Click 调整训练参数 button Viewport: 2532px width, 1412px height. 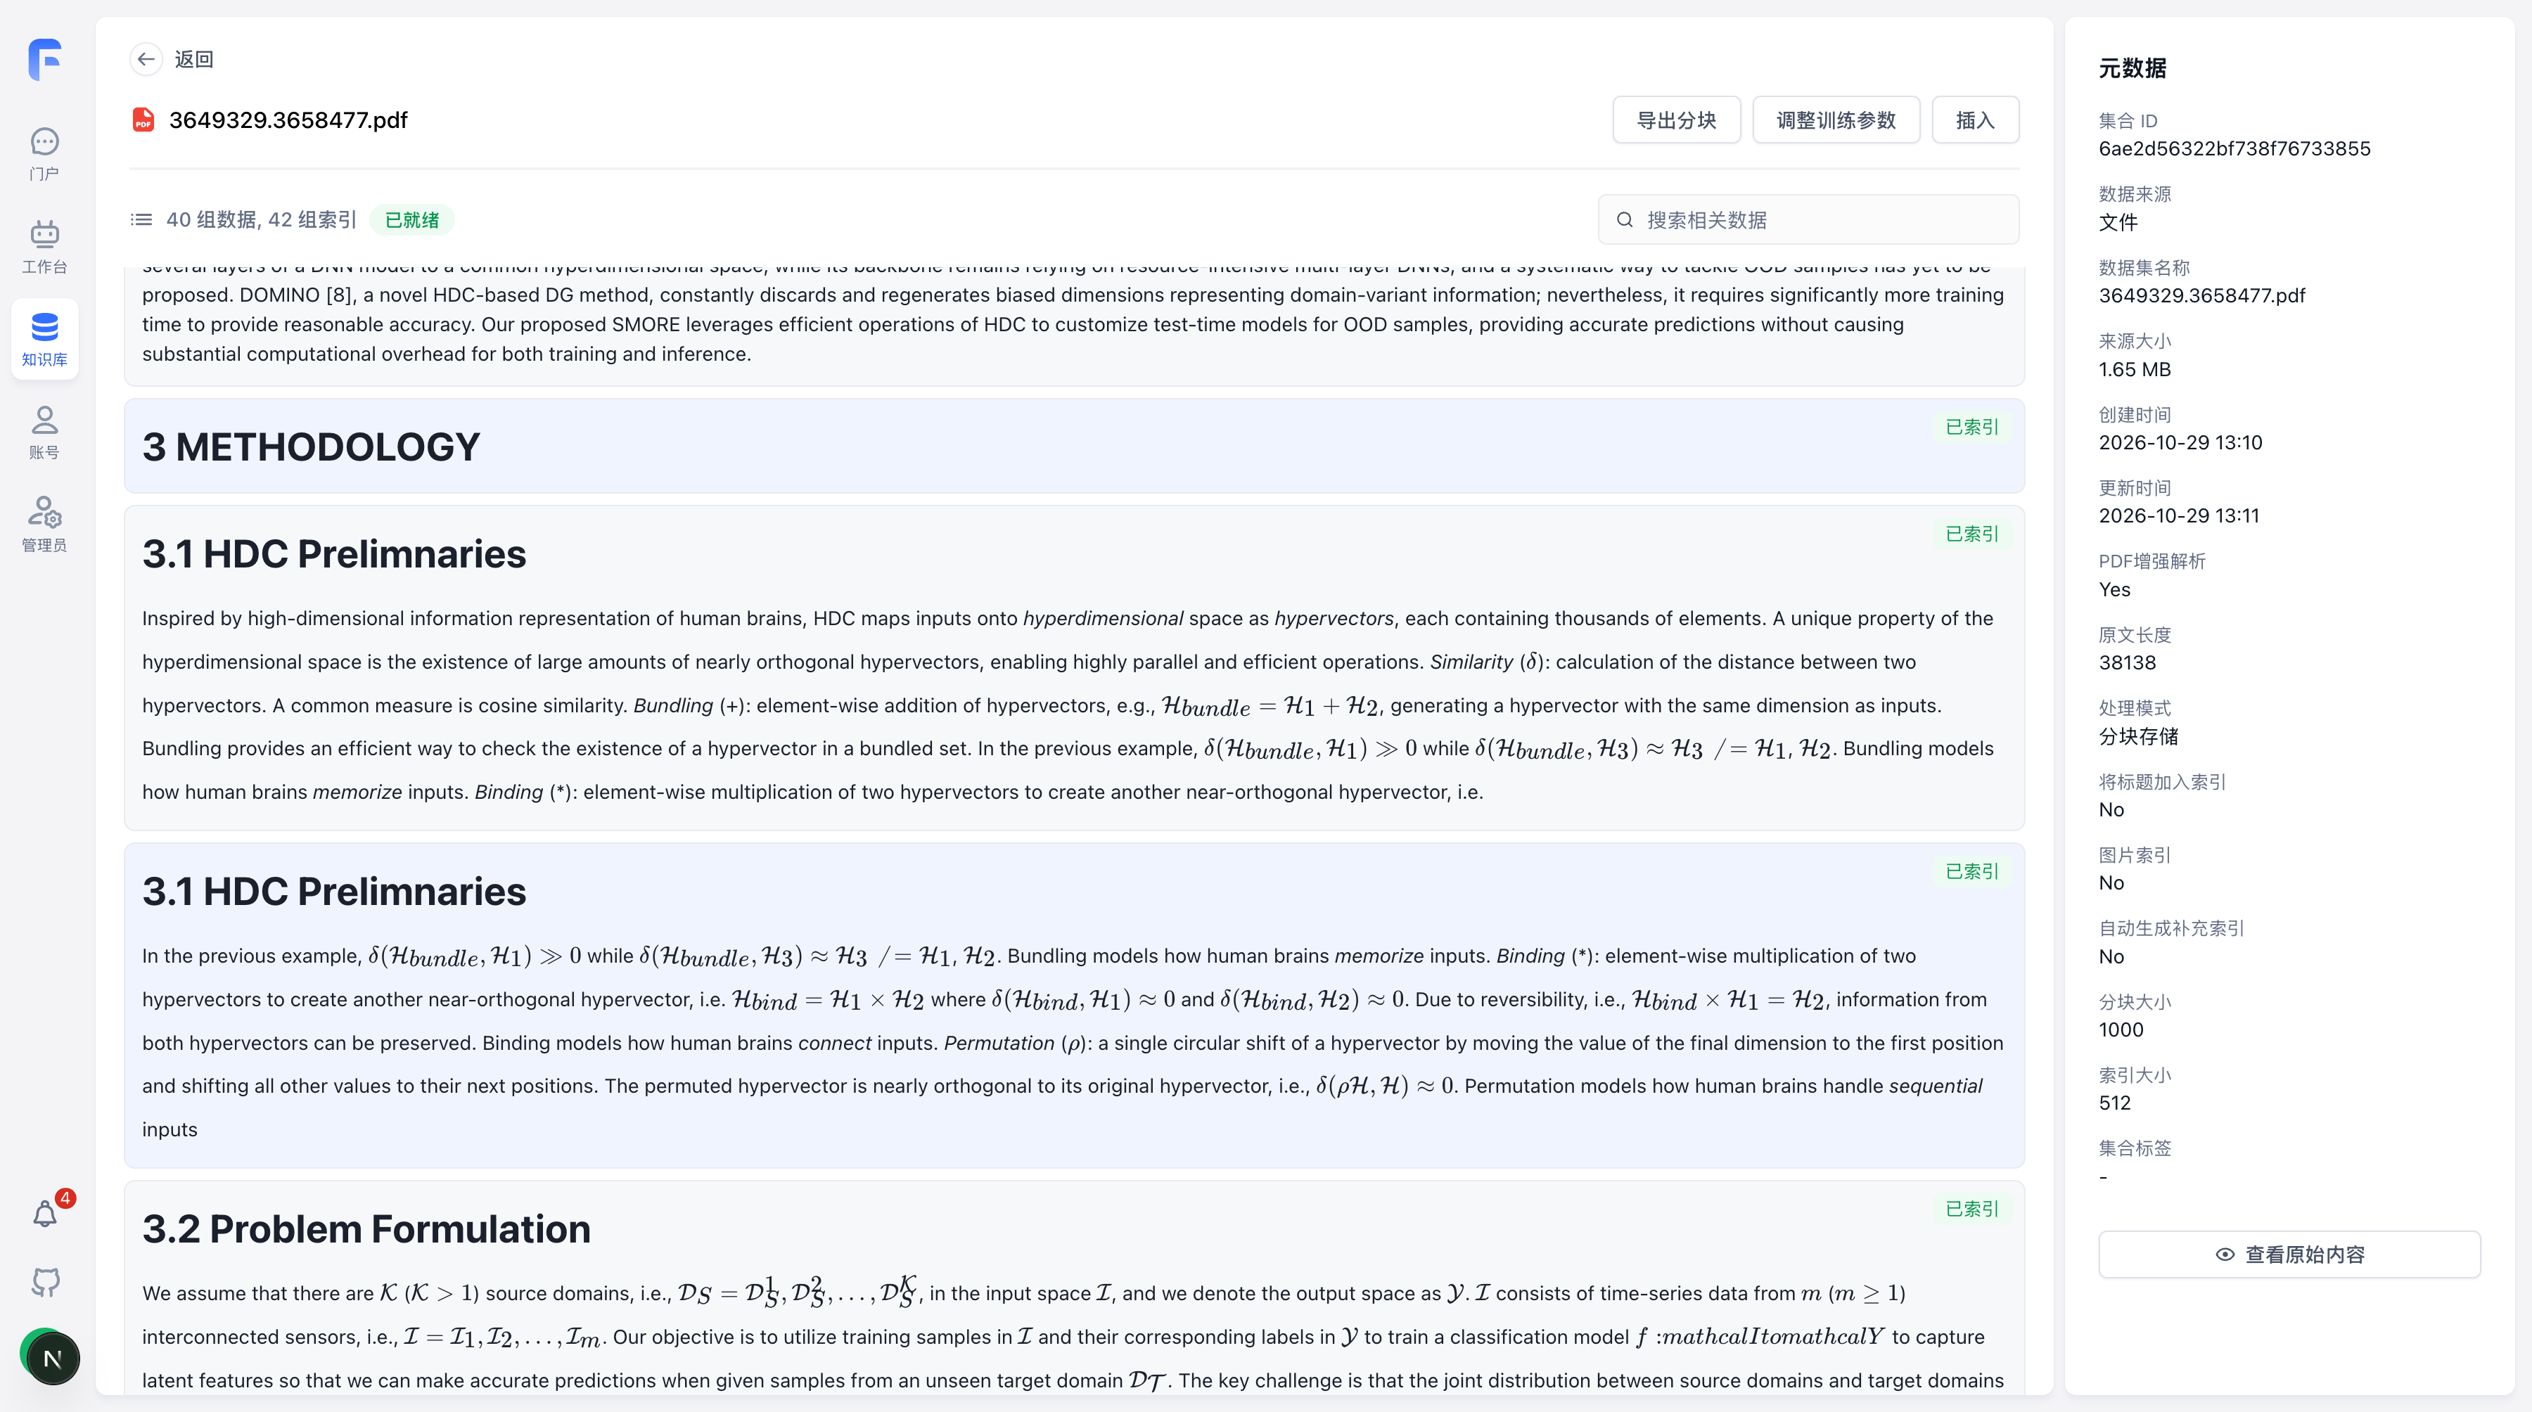coord(1835,120)
